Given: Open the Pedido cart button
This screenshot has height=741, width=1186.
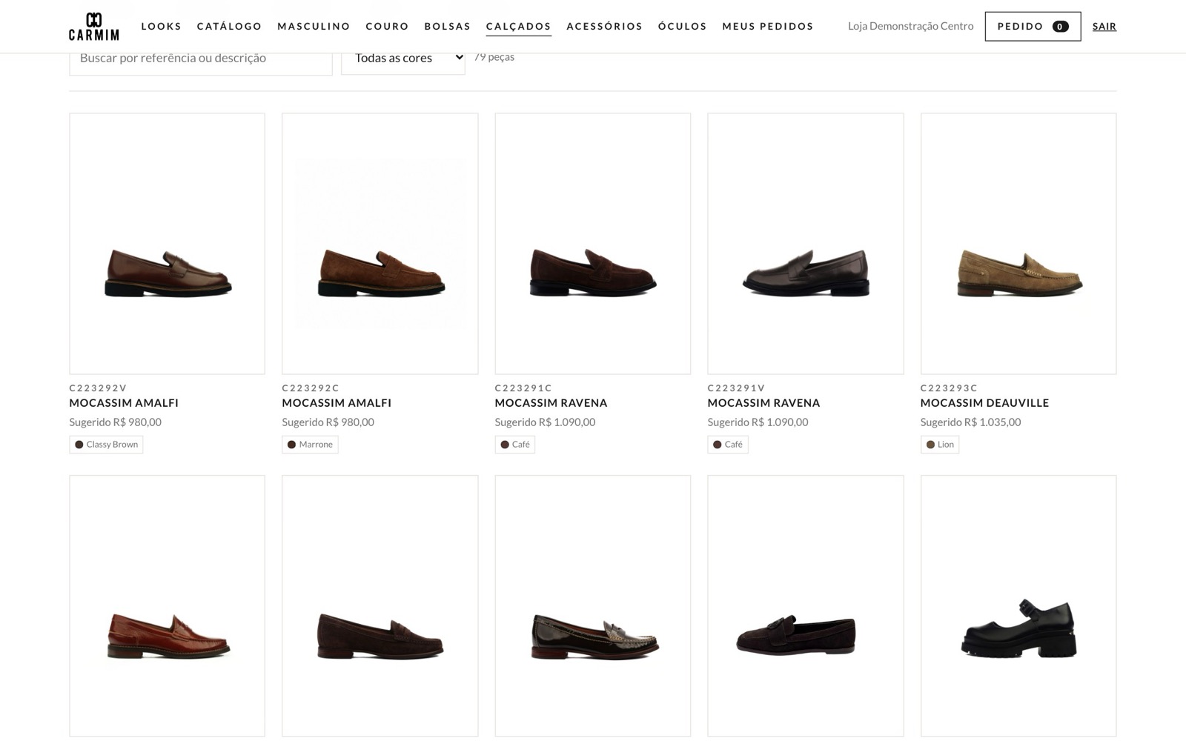Looking at the screenshot, I should 1033,26.
